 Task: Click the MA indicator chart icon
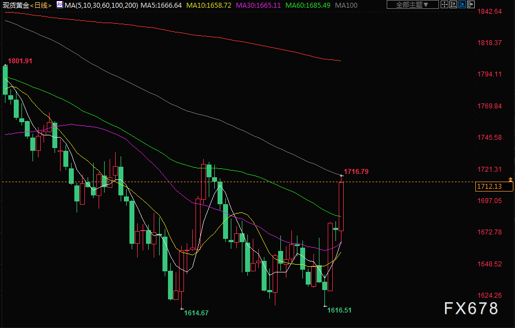coord(59,4)
